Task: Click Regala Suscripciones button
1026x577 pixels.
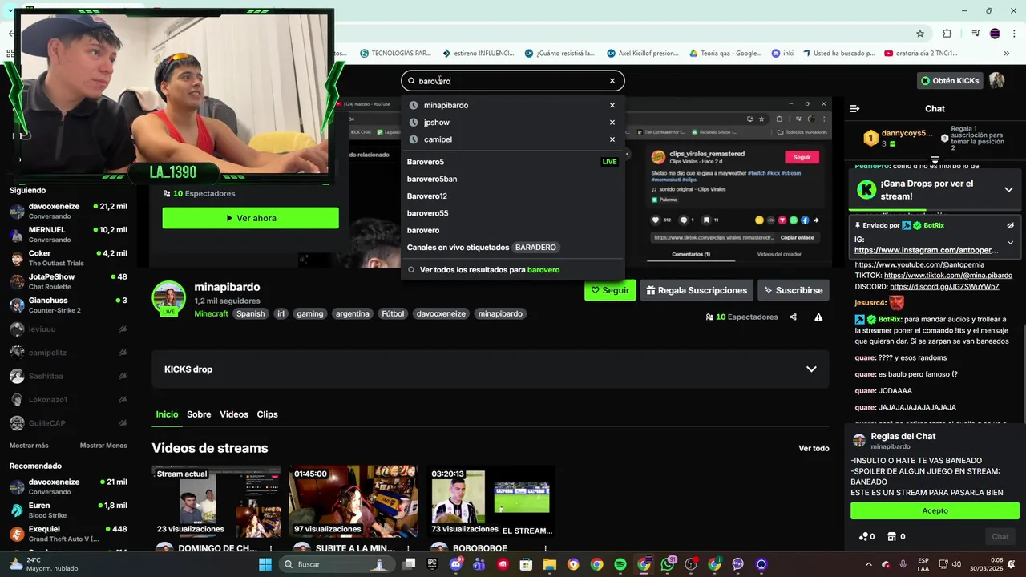Action: (x=697, y=290)
